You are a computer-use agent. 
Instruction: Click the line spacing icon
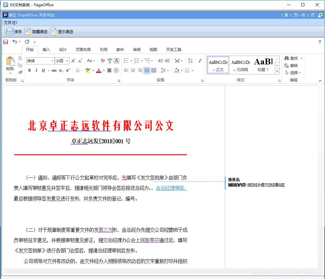click(x=163, y=70)
